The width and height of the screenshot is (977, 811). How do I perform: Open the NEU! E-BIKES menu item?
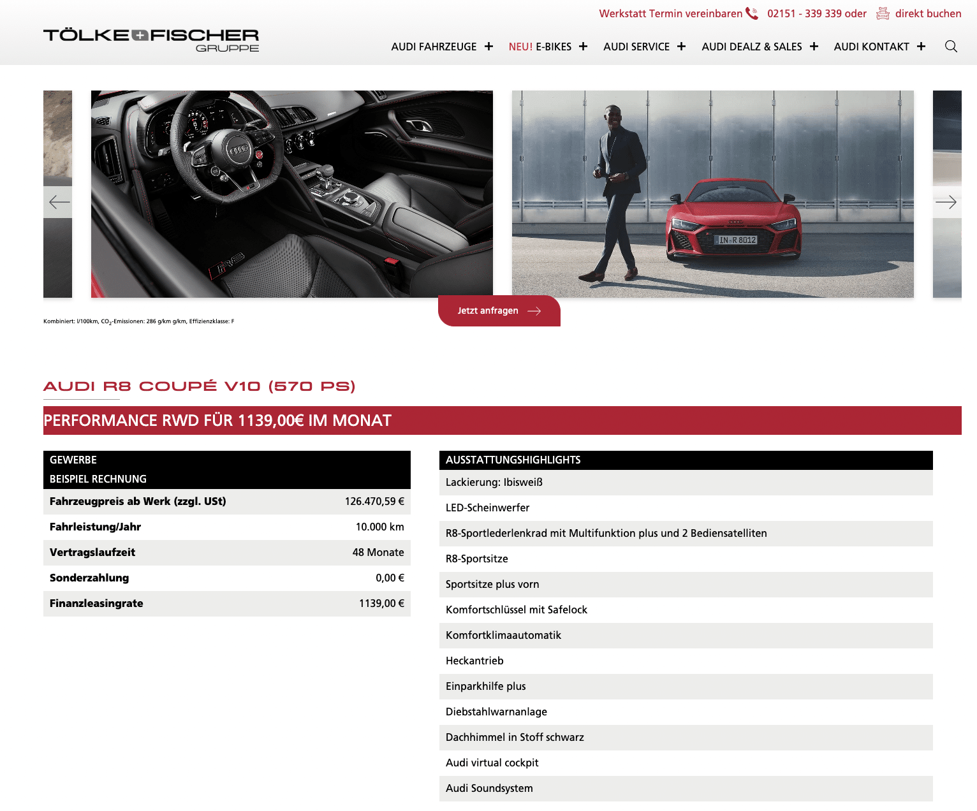click(540, 47)
